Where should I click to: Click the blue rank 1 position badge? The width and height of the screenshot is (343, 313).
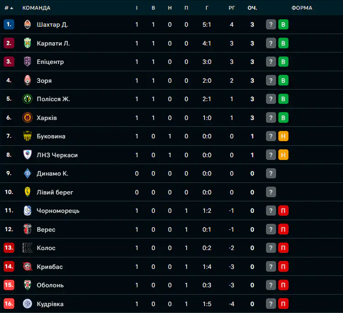(9, 24)
